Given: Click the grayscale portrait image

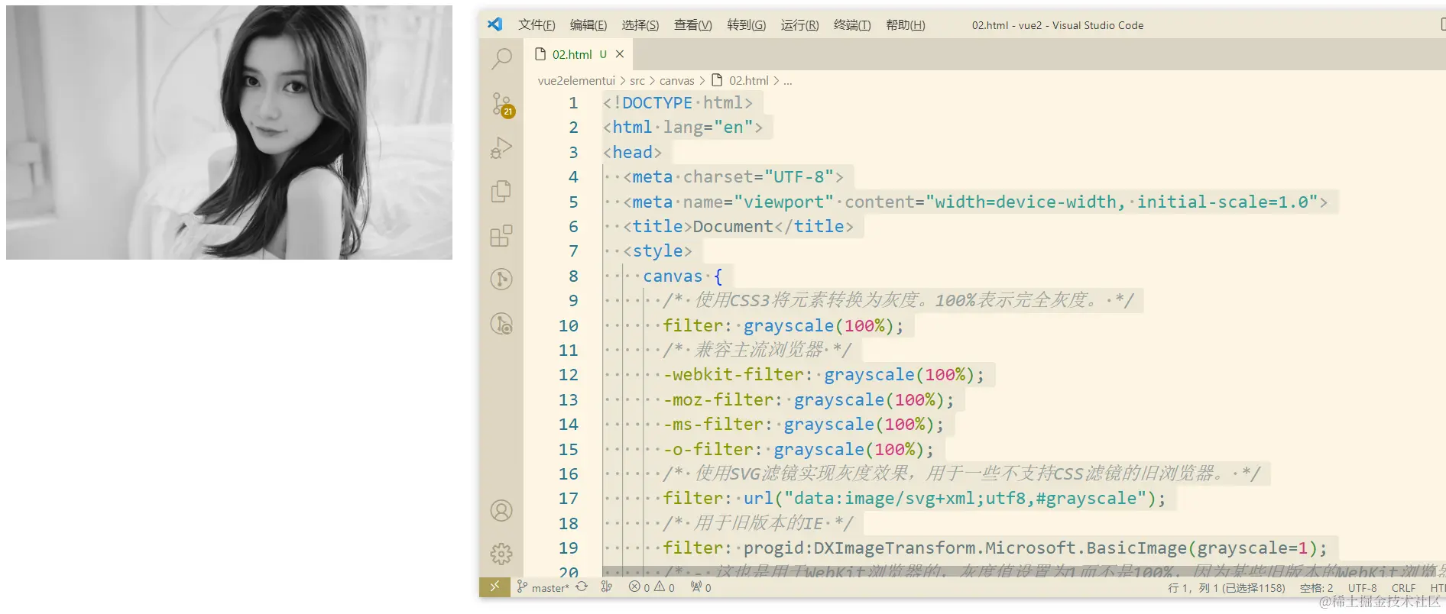Looking at the screenshot, I should (x=229, y=132).
